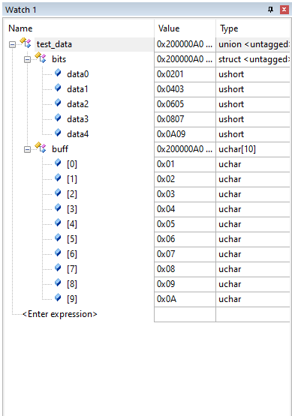Click the data0 member icon
This screenshot has width=292, height=416.
pos(58,73)
